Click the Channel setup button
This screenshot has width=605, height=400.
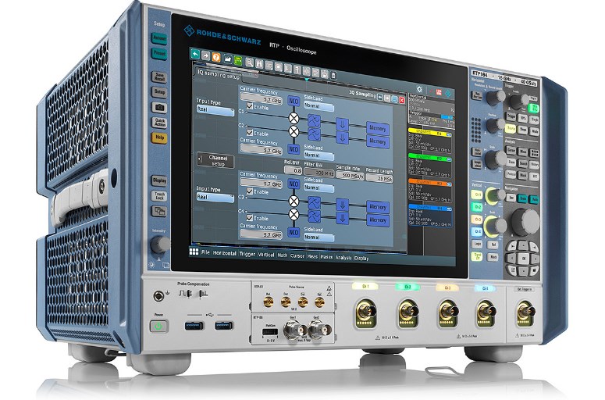pyautogui.click(x=215, y=160)
